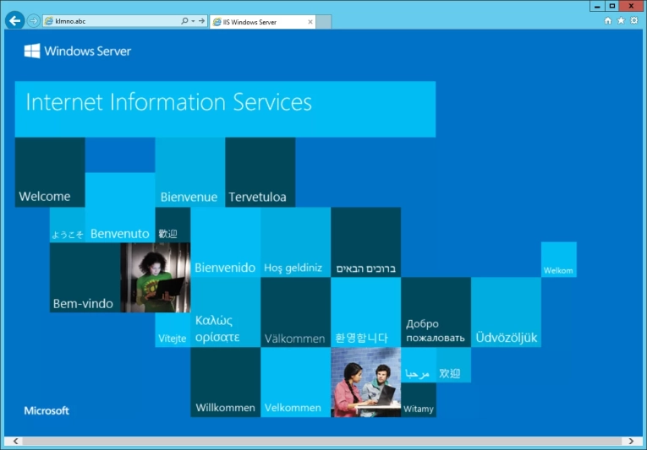This screenshot has height=450, width=647.
Task: Open the Home icon in the browser toolbar
Action: tap(607, 21)
